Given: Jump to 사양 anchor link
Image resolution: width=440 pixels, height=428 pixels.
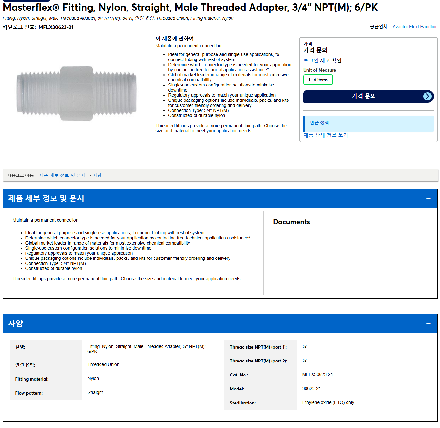Looking at the screenshot, I should (x=97, y=176).
